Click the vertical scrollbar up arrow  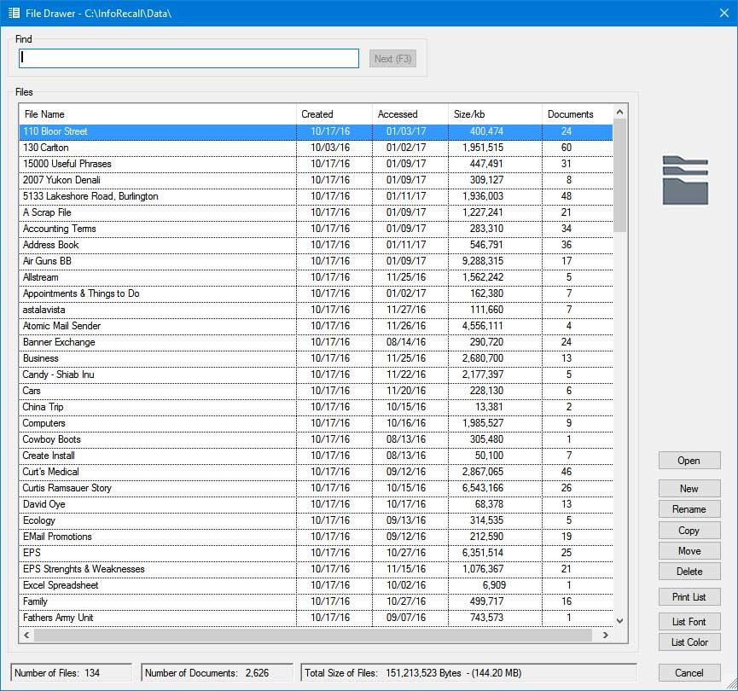click(x=620, y=112)
